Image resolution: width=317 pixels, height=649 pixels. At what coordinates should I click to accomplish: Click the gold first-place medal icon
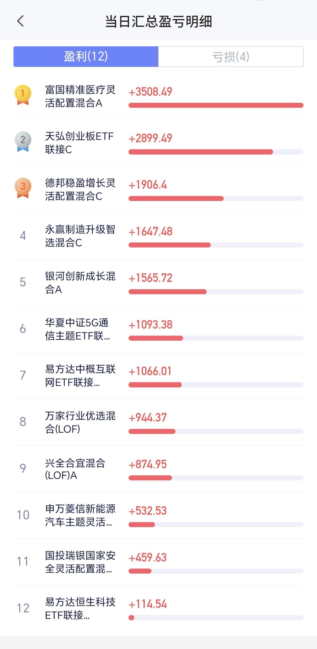point(23,95)
